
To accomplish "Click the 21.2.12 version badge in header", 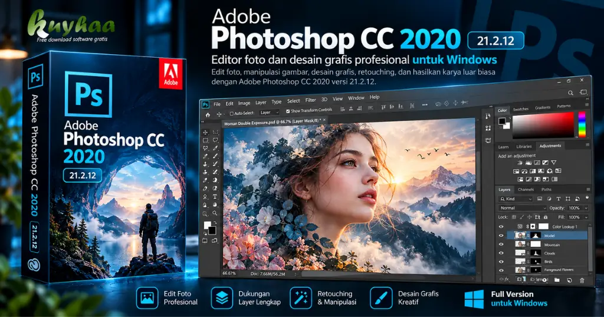I will (495, 41).
